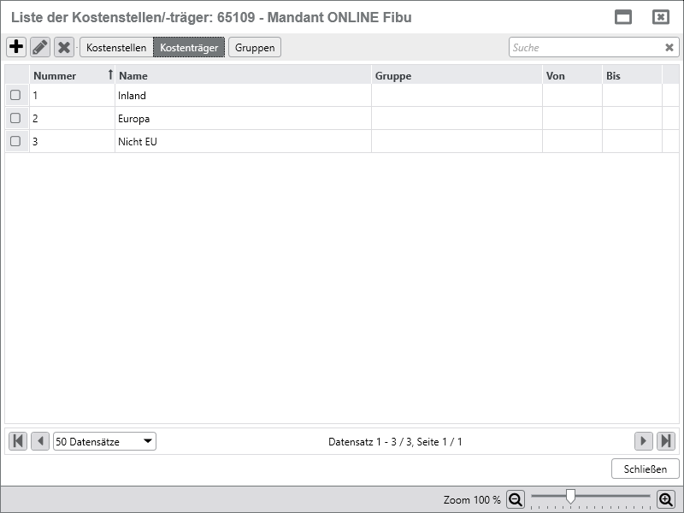This screenshot has width=684, height=513.
Task: Click the zoom in magnifier icon
Action: [664, 500]
